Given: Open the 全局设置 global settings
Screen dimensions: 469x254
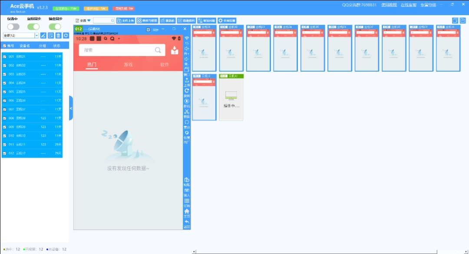Looking at the screenshot, I should click(227, 20).
